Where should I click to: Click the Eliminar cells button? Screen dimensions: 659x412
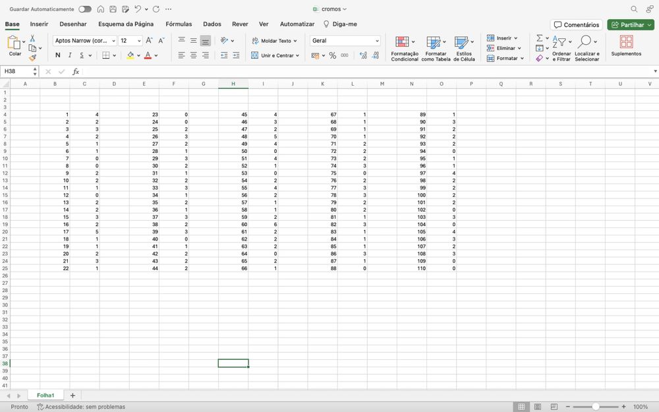tap(504, 48)
